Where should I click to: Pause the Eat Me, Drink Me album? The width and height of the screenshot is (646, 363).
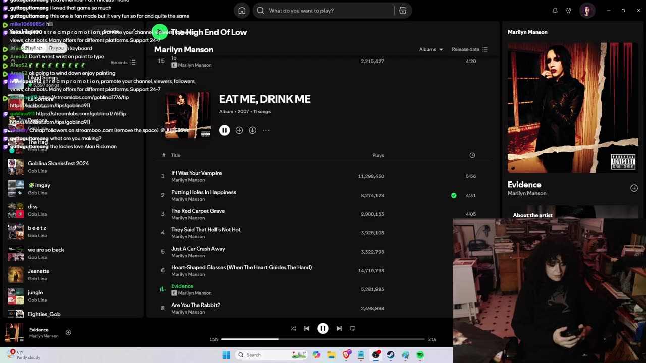click(x=224, y=130)
